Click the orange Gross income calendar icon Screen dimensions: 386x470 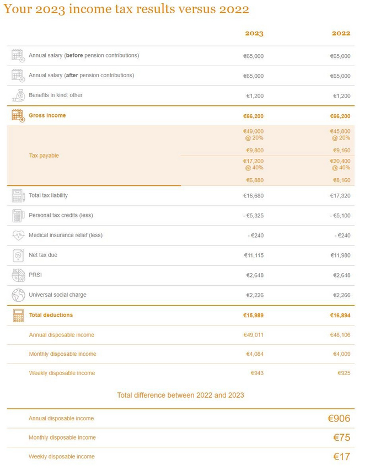(x=18, y=115)
